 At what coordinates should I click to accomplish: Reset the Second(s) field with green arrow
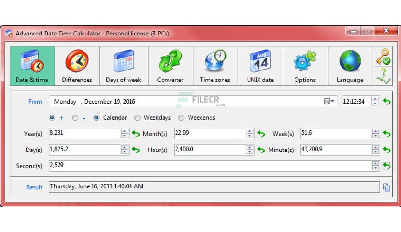coord(387,166)
